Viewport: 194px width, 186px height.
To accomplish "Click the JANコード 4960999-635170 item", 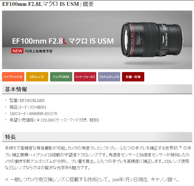I will click(33, 114).
